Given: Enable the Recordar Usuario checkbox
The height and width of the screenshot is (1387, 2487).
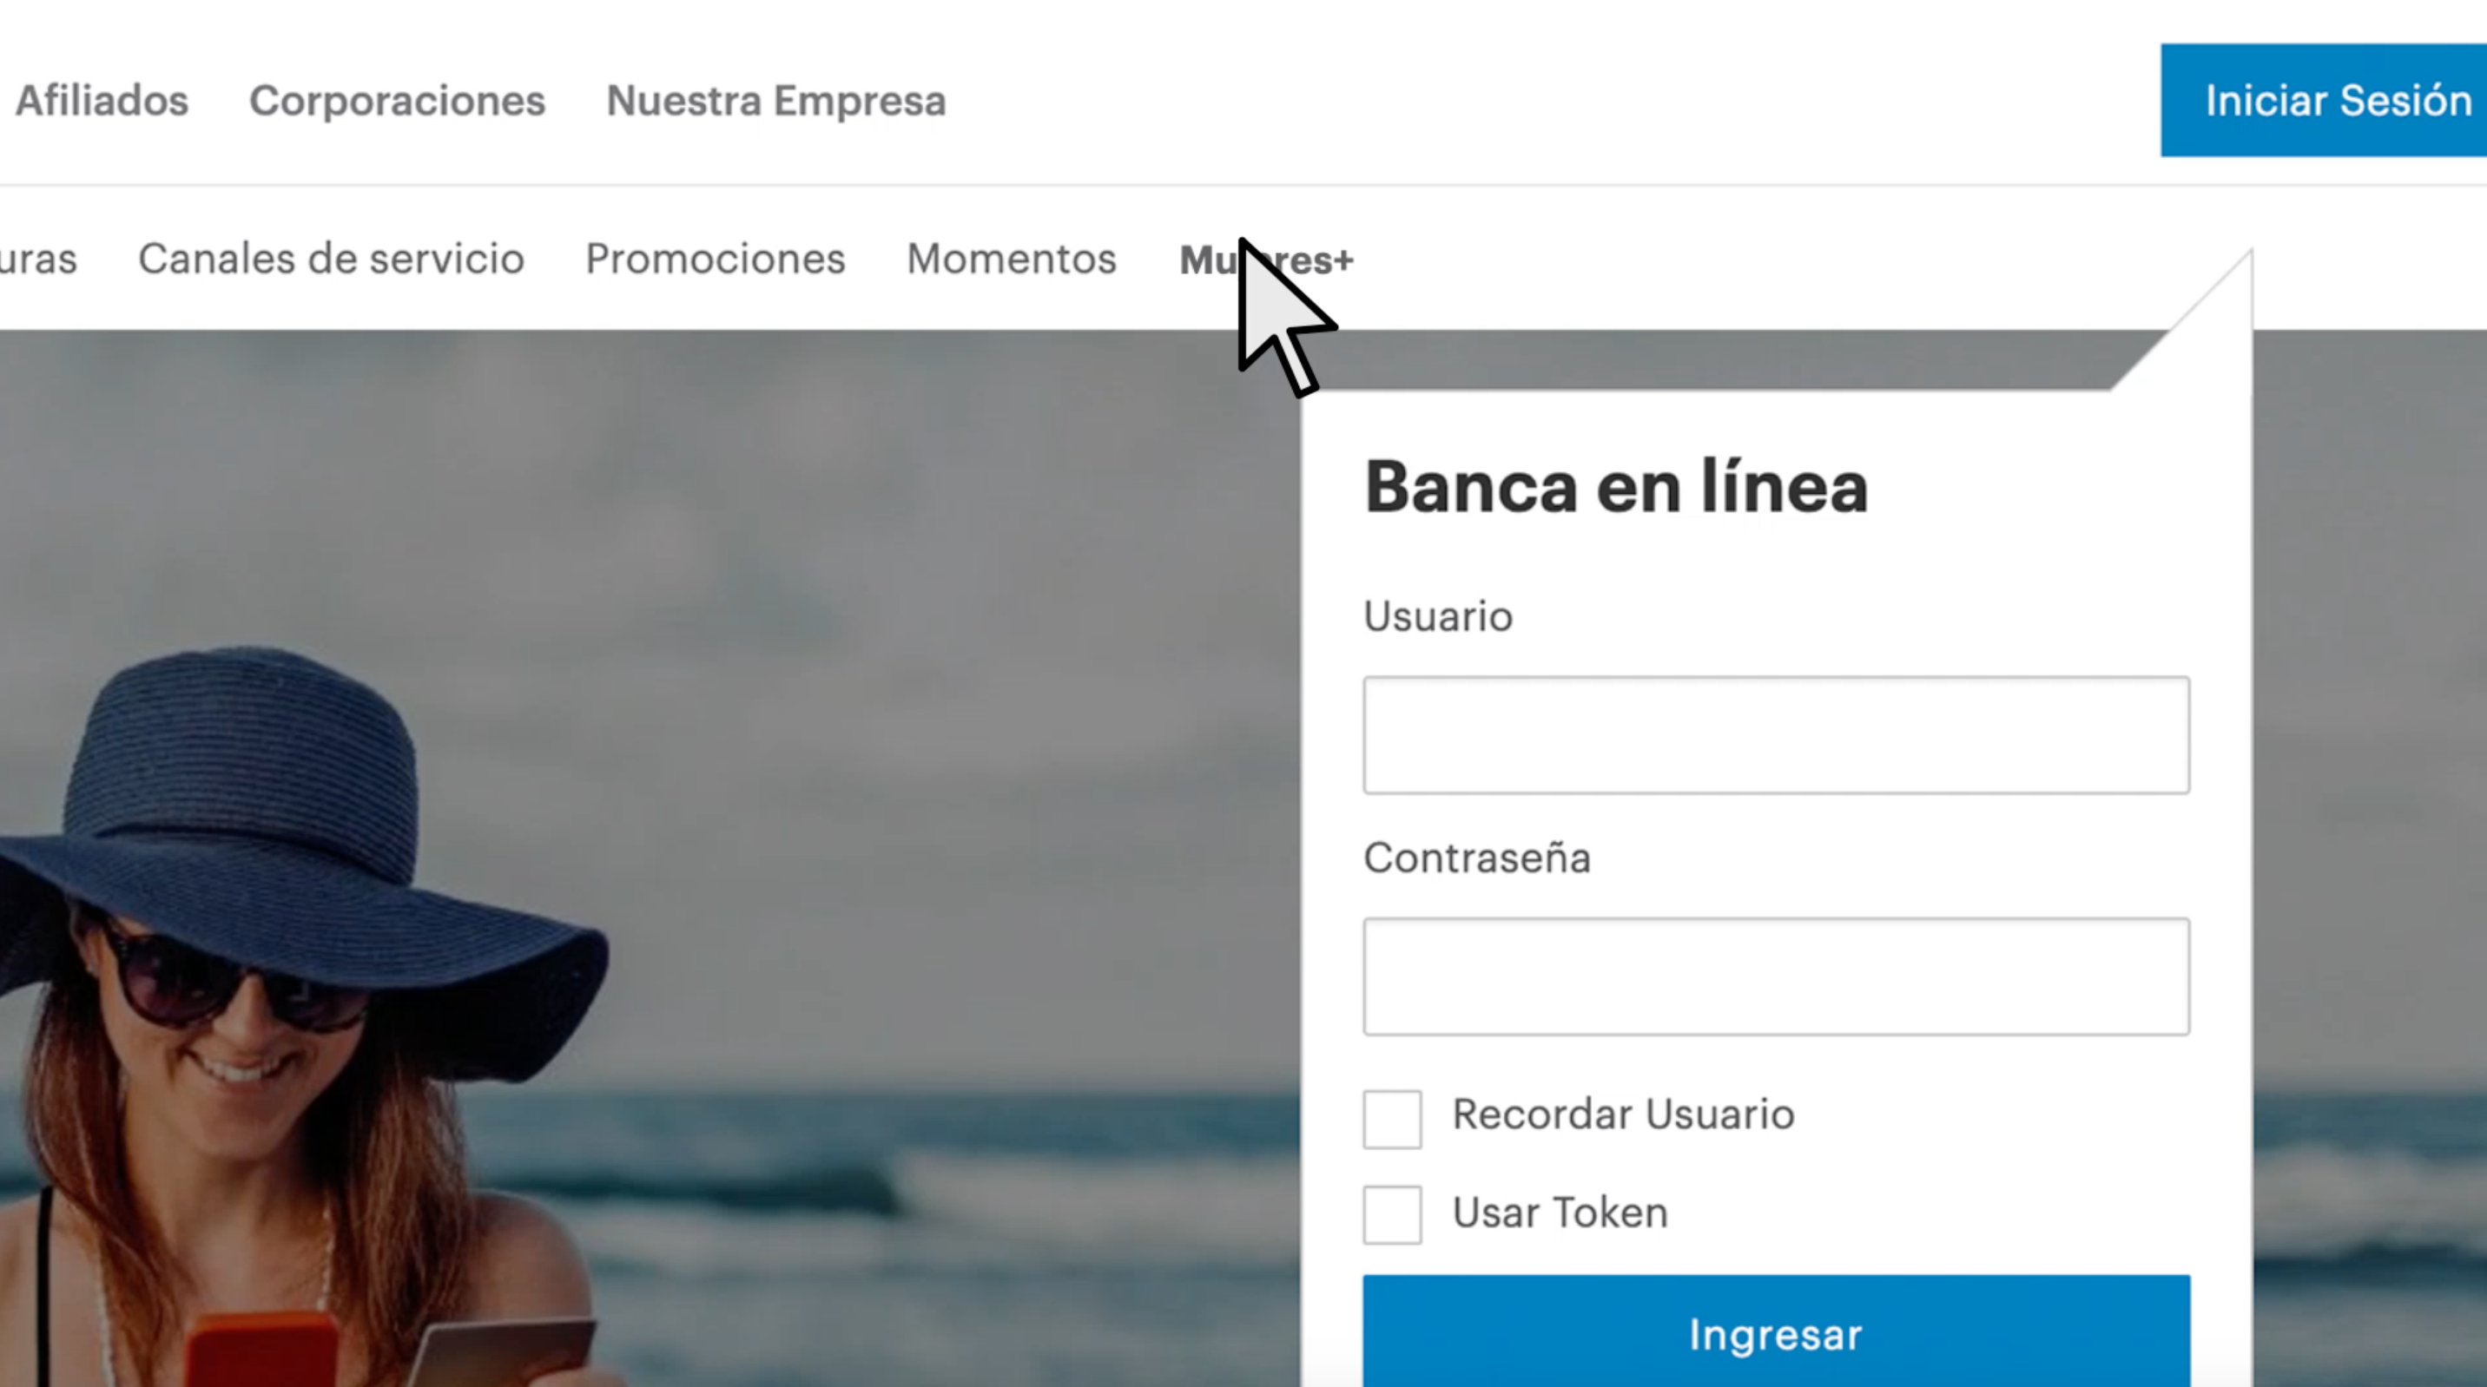Looking at the screenshot, I should point(1392,1119).
